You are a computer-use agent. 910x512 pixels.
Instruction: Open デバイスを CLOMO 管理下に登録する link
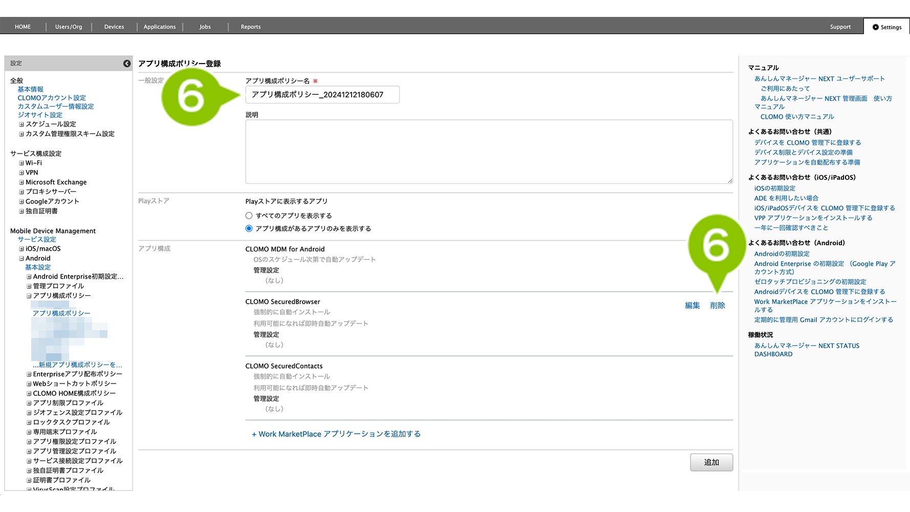(808, 143)
